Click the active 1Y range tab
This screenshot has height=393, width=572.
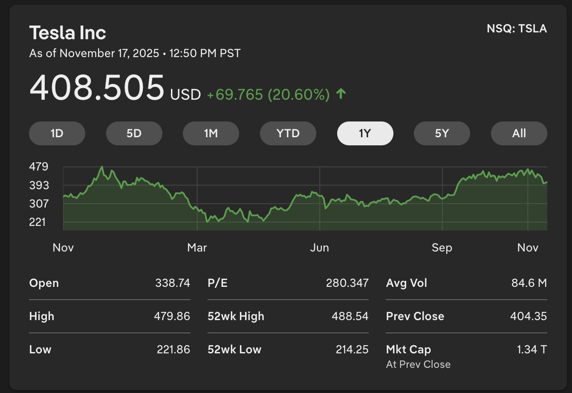(x=365, y=133)
